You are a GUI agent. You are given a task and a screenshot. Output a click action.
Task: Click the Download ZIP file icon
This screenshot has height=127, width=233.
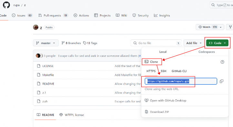coord(147,112)
